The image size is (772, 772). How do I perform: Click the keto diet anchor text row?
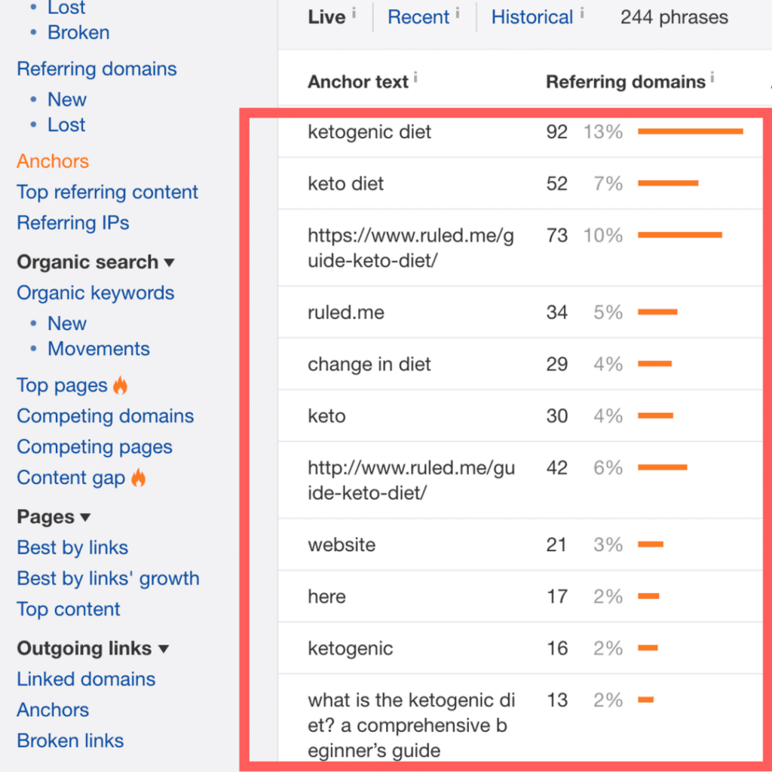(x=345, y=183)
